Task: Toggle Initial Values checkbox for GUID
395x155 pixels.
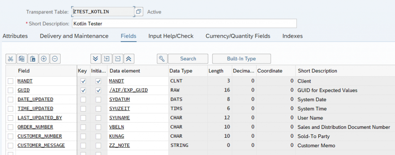Action: (x=98, y=90)
